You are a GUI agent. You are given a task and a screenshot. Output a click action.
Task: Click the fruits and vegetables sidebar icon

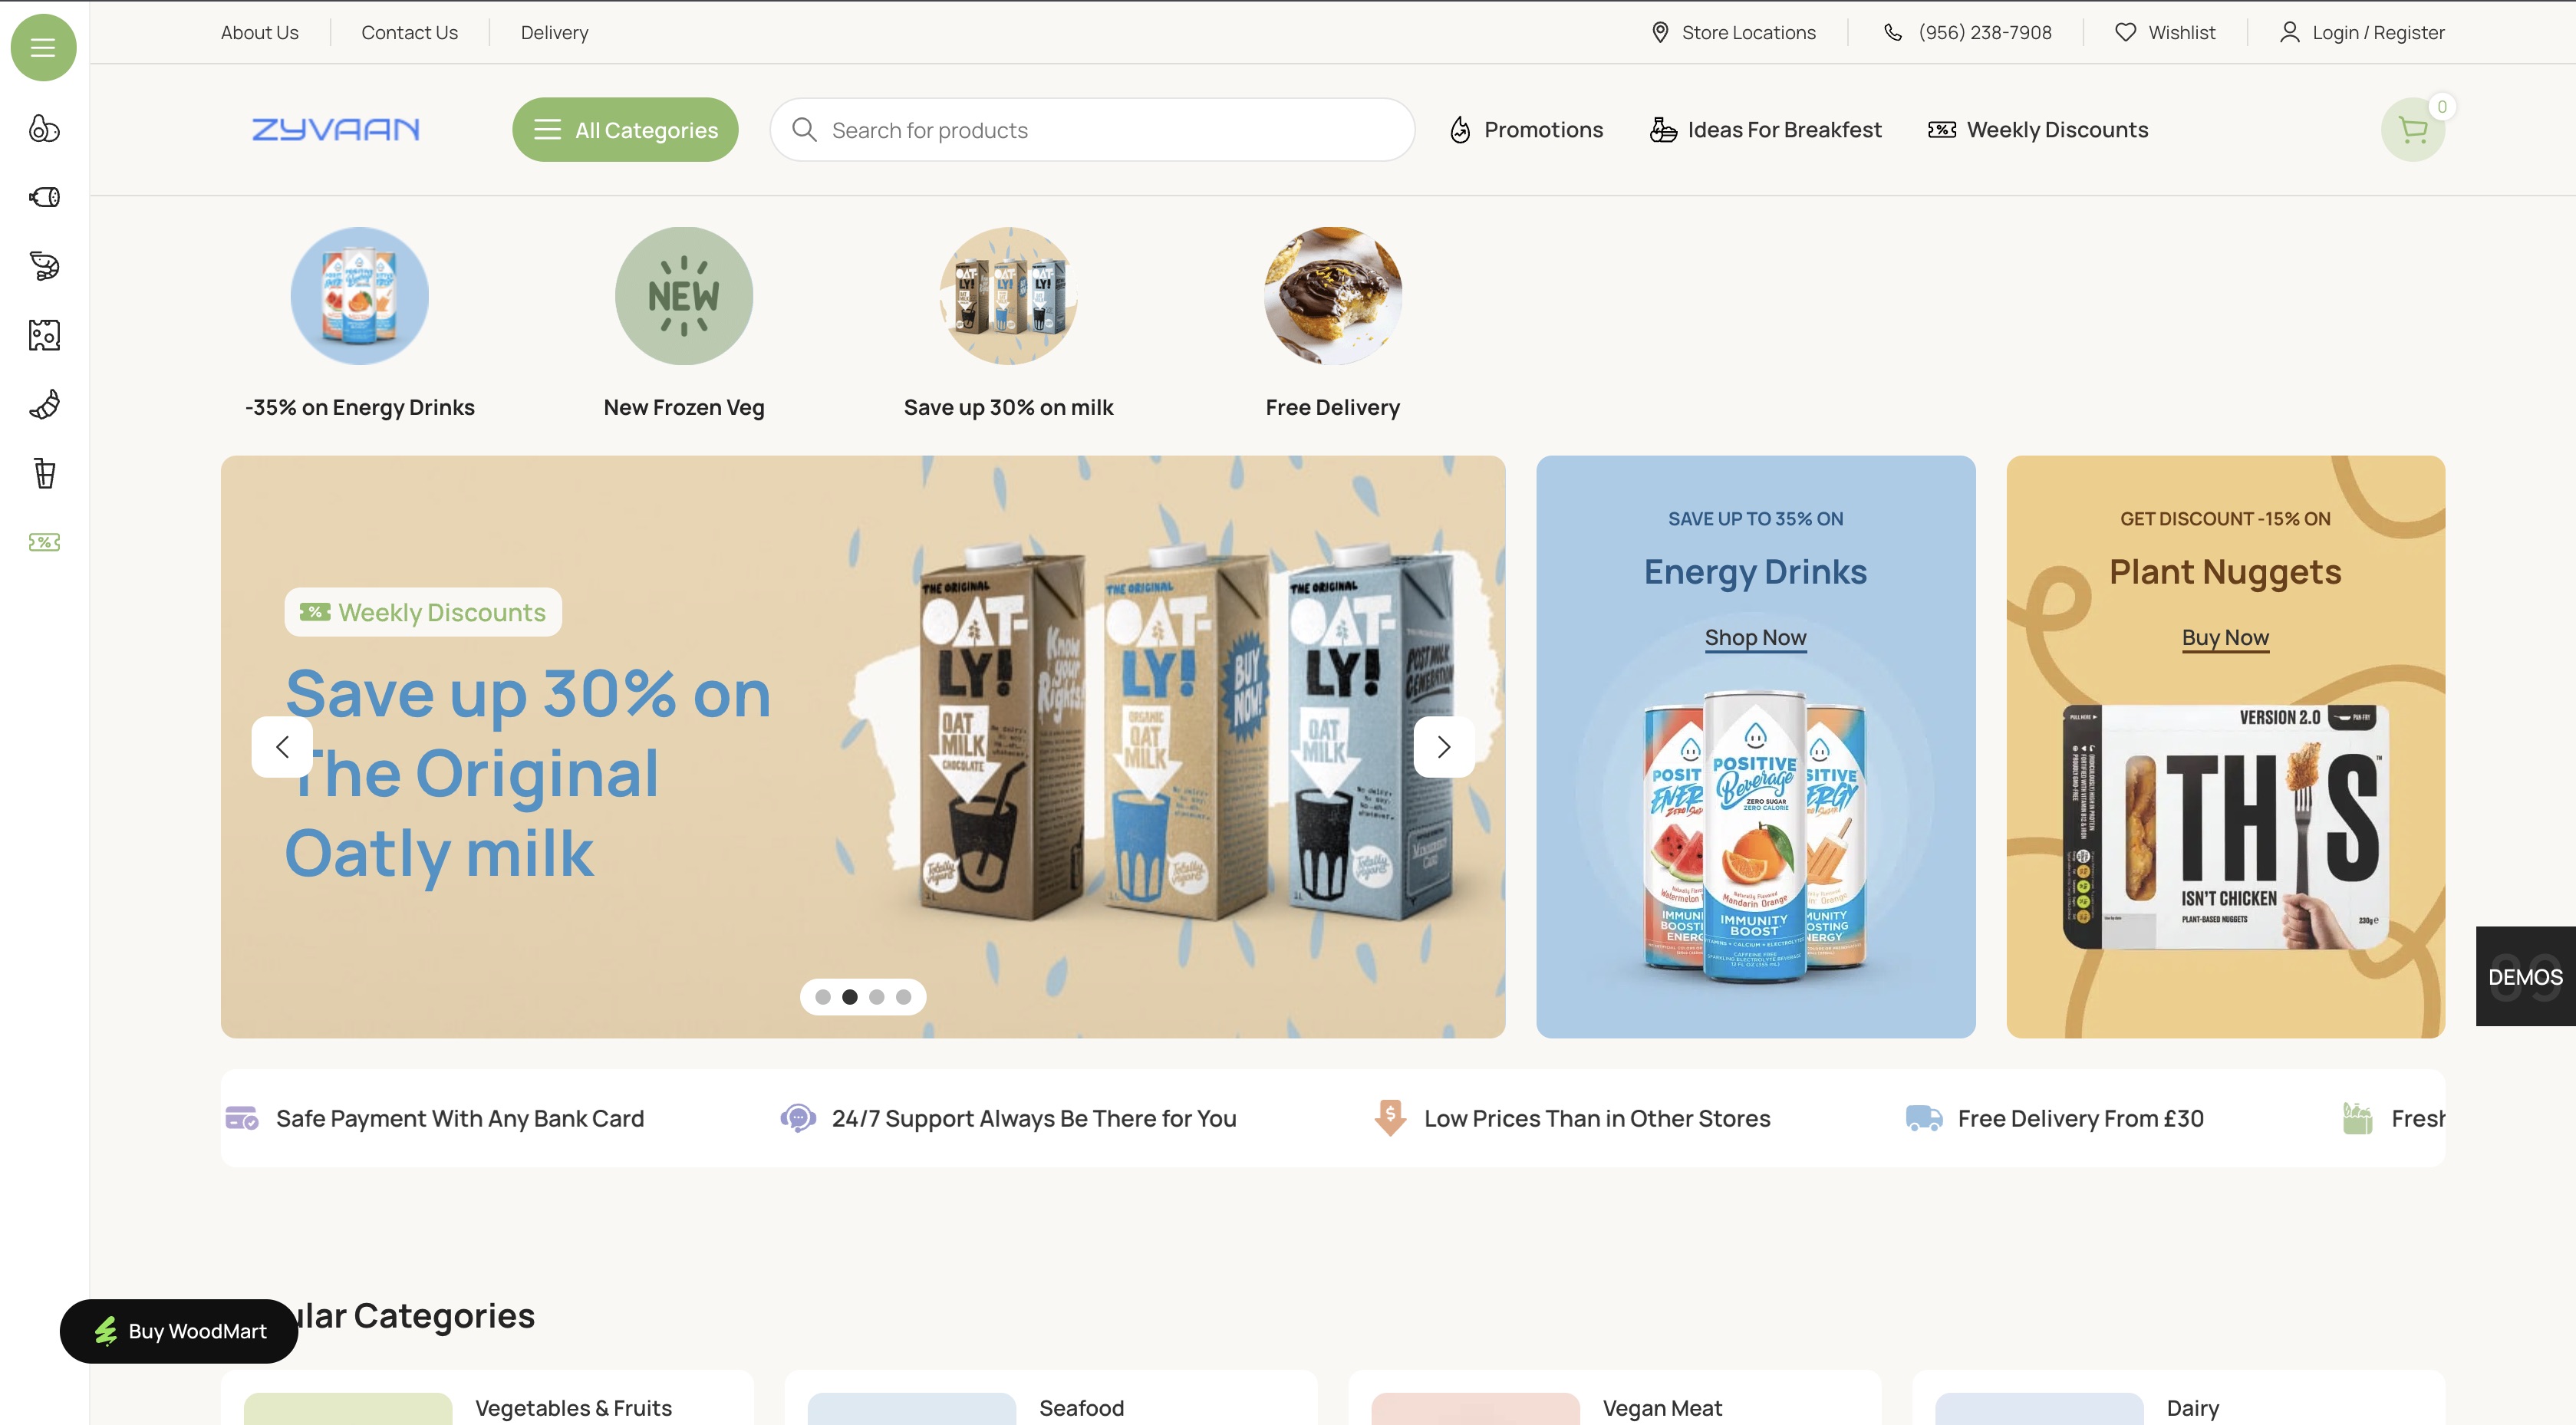point(44,128)
